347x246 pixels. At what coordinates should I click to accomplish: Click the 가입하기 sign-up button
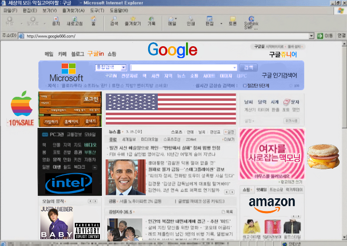(x=51, y=122)
